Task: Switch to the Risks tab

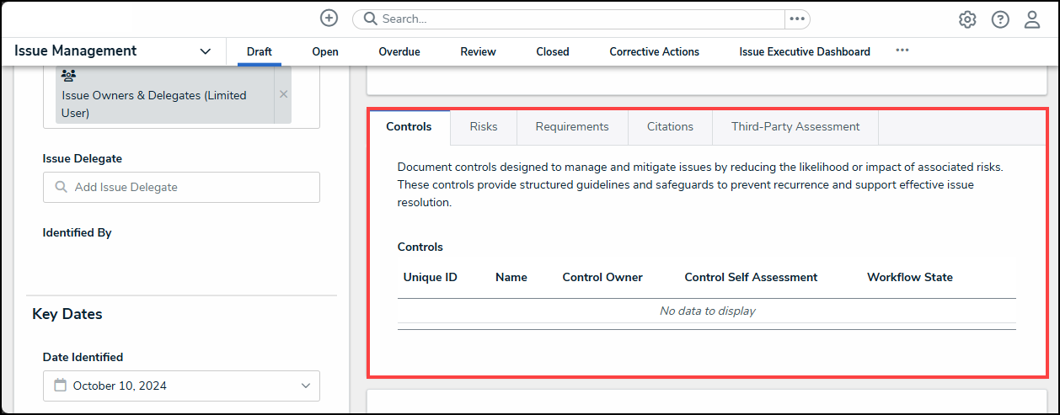Action: point(484,126)
